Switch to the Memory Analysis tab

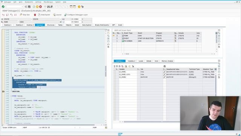tap(167, 61)
